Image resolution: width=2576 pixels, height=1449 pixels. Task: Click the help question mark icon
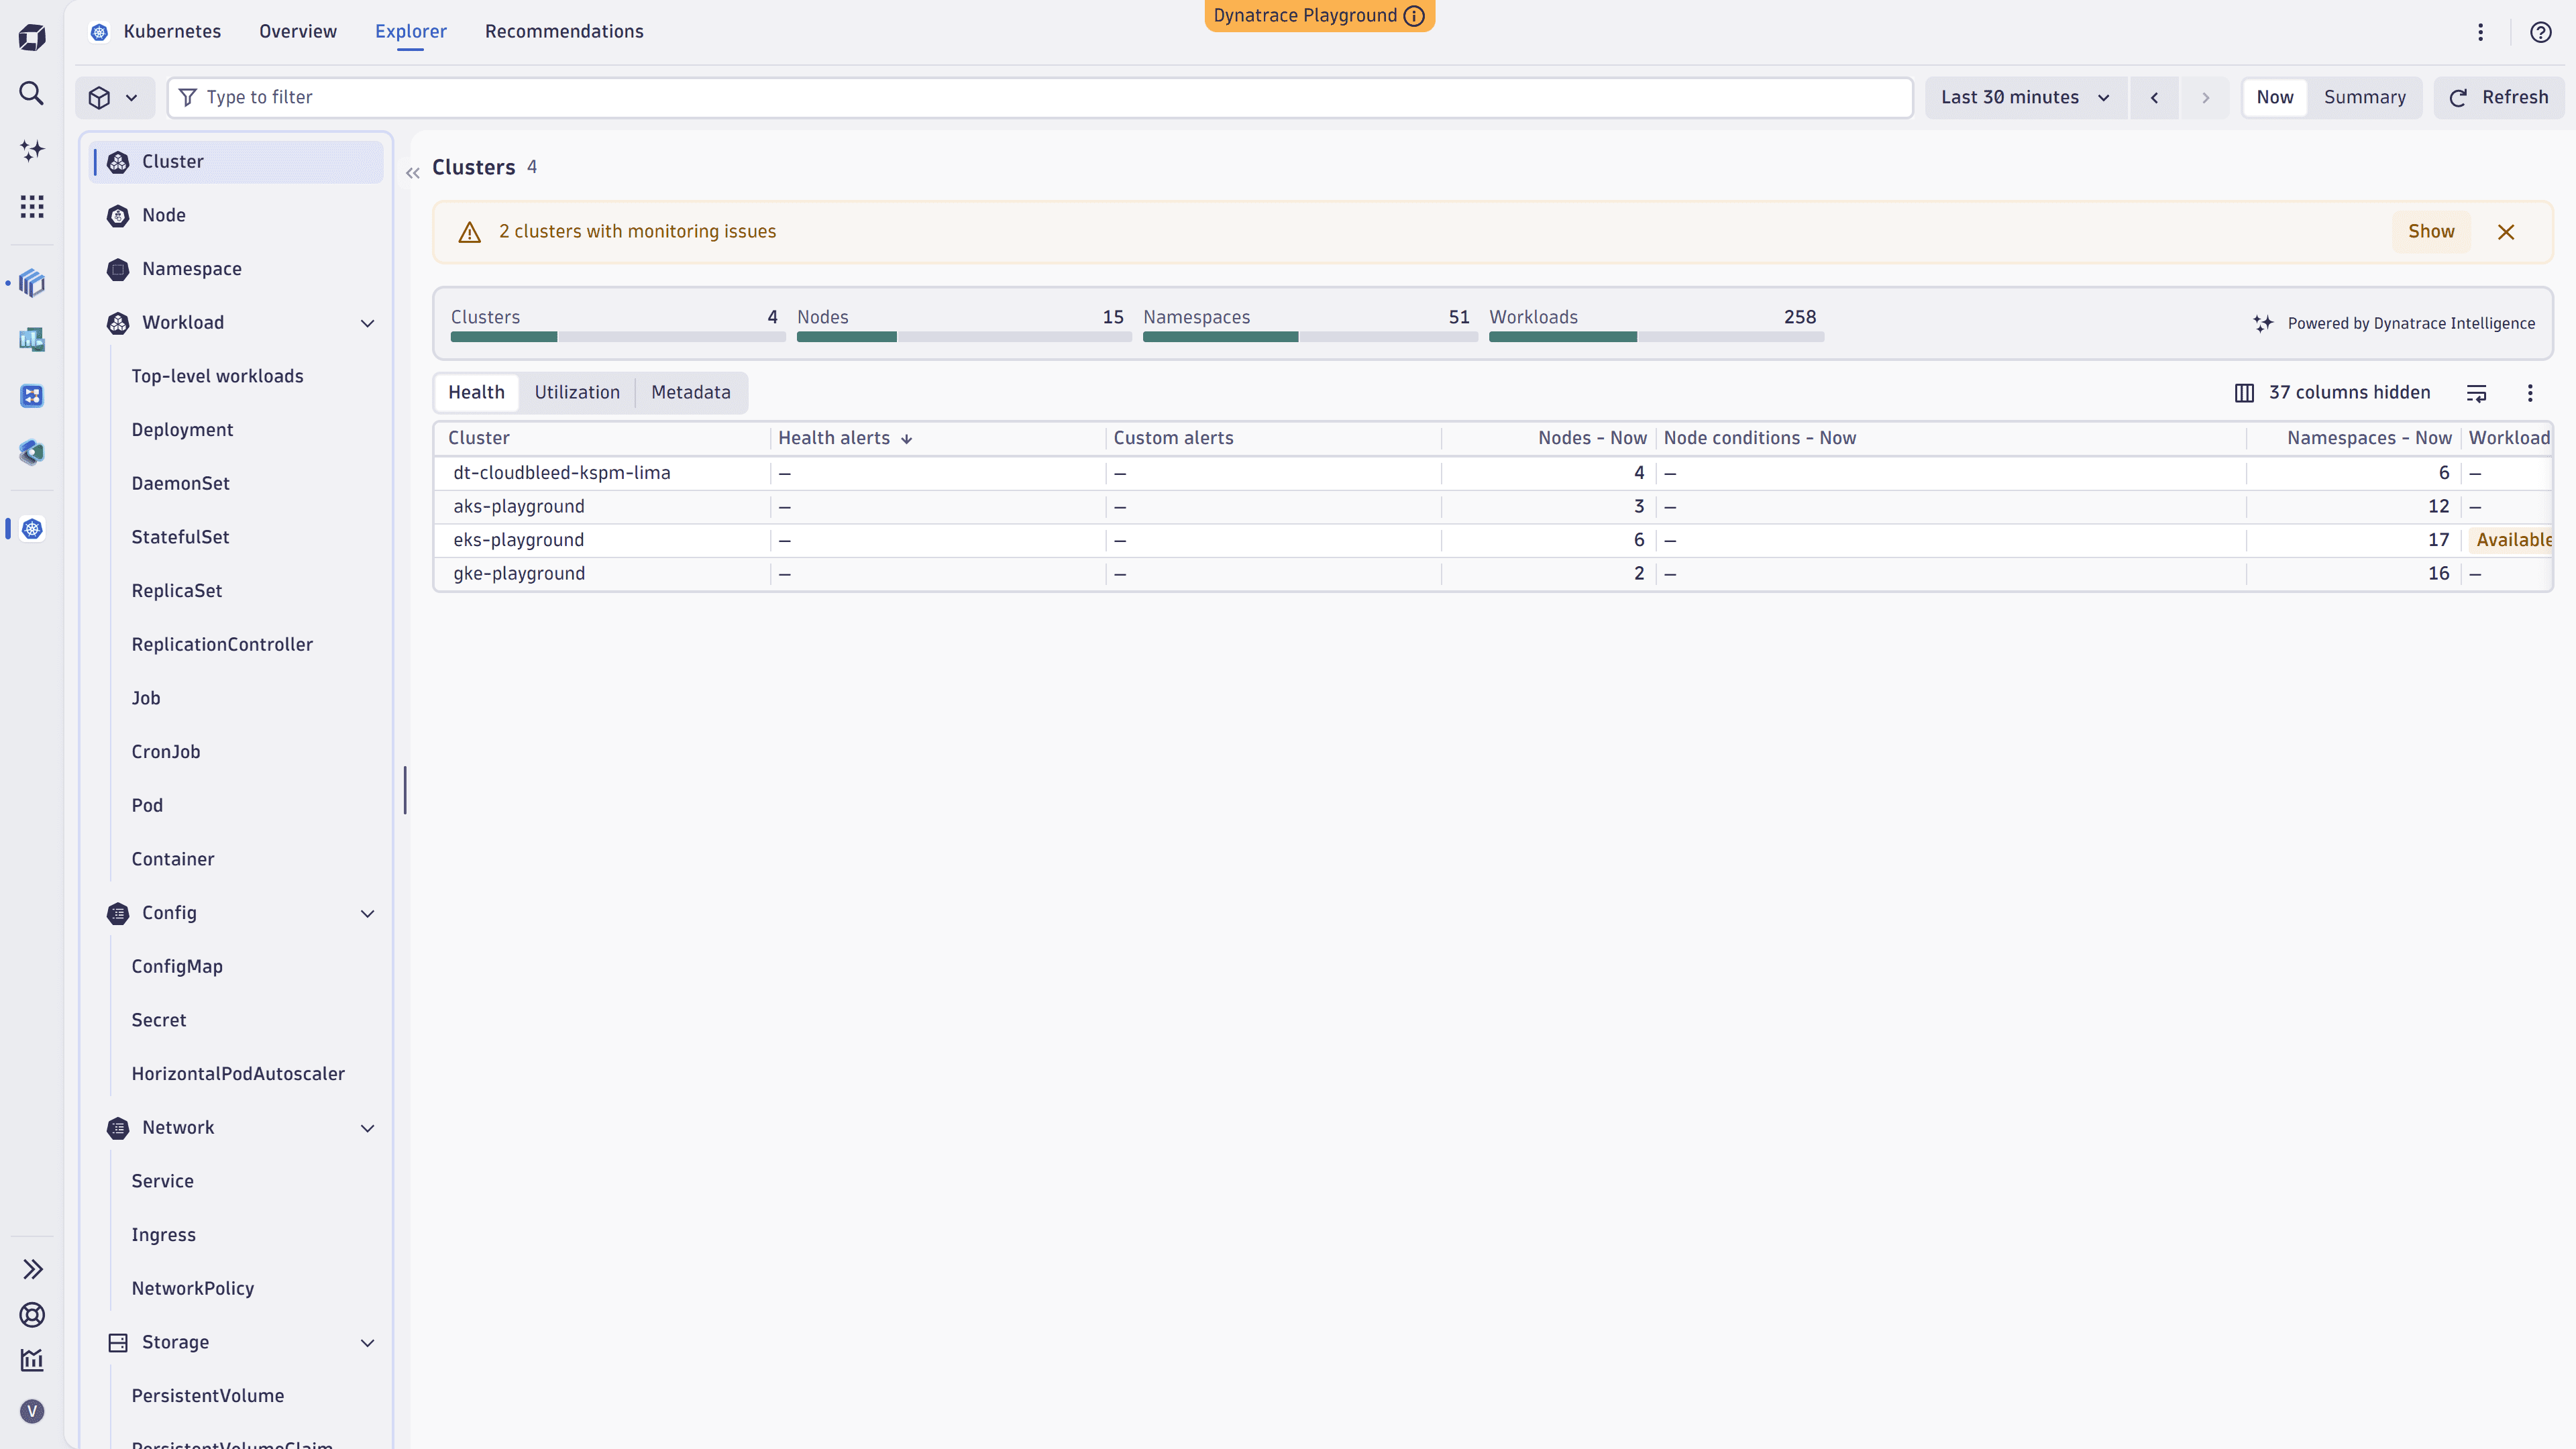(x=2541, y=32)
